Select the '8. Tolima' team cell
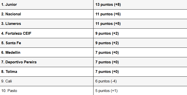Viewport: 187px width, 95px height. tap(47, 72)
